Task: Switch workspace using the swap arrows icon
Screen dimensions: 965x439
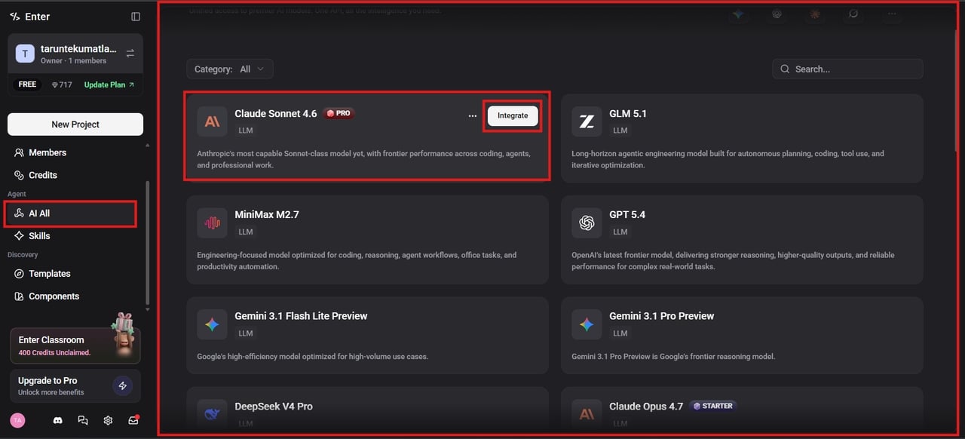Action: pos(130,54)
